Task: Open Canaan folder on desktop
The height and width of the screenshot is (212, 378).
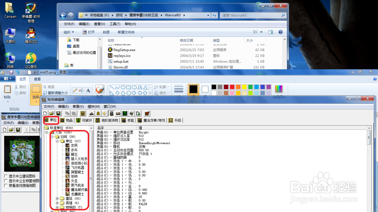Action: tap(10, 11)
